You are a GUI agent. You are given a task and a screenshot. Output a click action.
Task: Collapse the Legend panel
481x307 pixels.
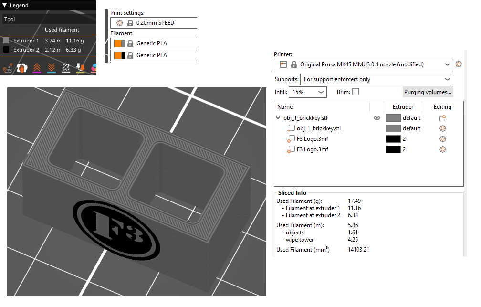[x=4, y=5]
